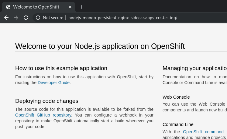Go back to the previous page
The height and width of the screenshot is (139, 227).
[x=6, y=18]
